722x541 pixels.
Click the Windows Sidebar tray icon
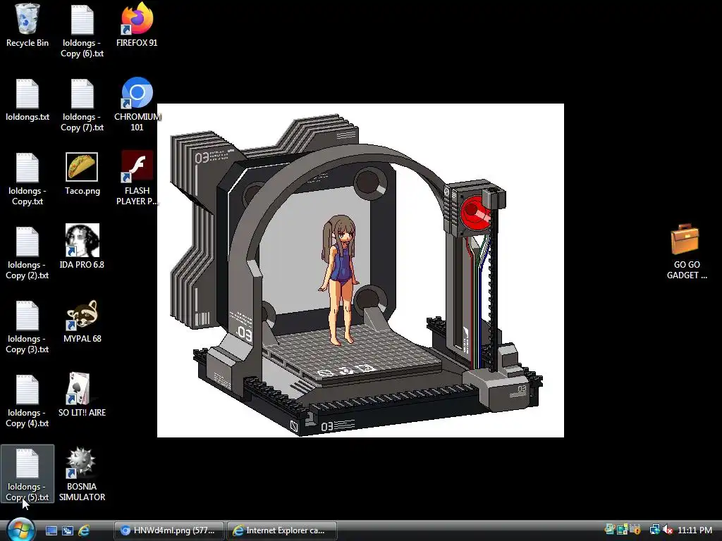(x=623, y=530)
